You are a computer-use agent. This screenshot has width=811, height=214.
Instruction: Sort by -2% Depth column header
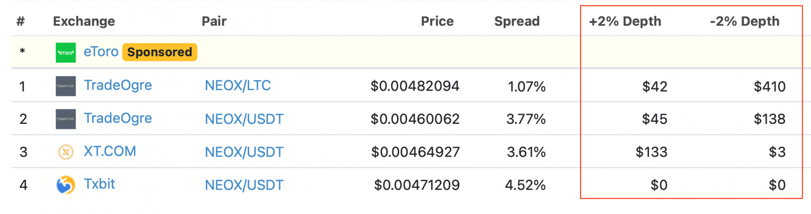[744, 22]
